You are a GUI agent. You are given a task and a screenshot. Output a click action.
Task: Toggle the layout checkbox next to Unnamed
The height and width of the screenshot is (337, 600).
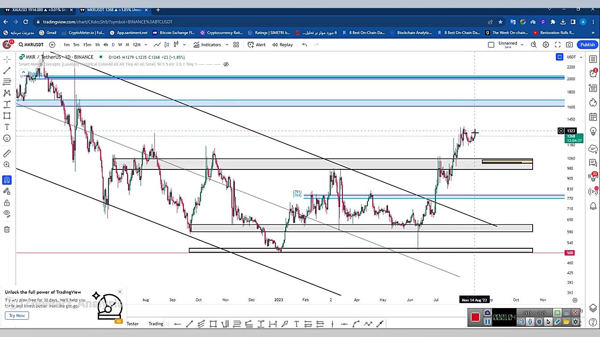tap(491, 45)
